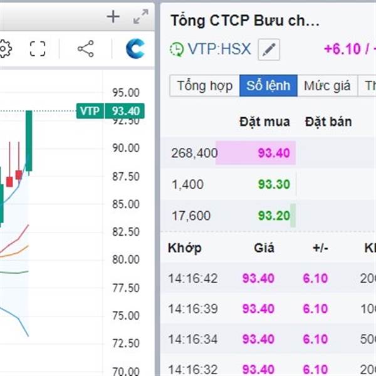The image size is (376, 376).
Task: Select the trade at 14:16:42
Action: [x=268, y=278]
